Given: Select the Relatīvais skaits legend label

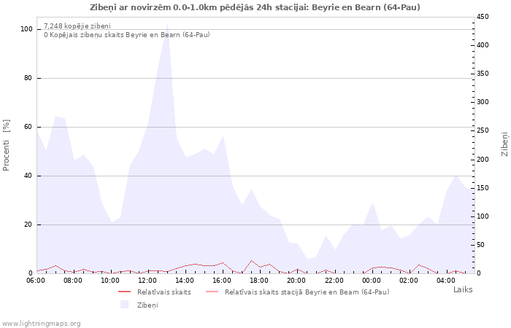Looking at the screenshot, I should [164, 292].
